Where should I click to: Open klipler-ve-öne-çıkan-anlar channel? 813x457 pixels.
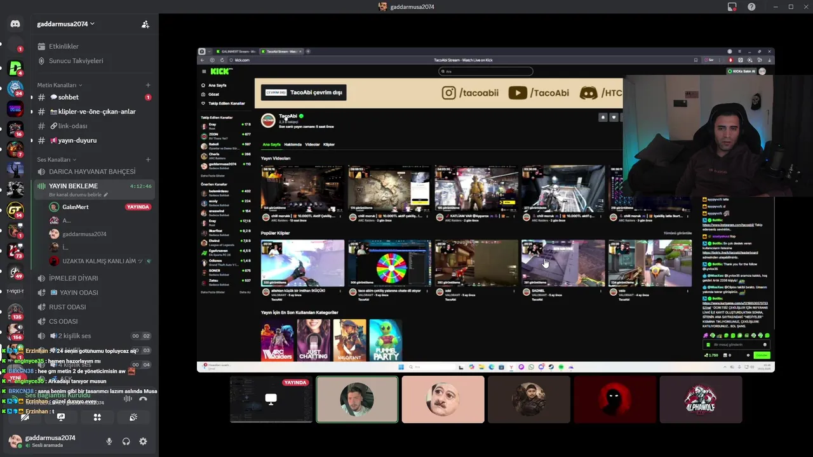pos(94,112)
